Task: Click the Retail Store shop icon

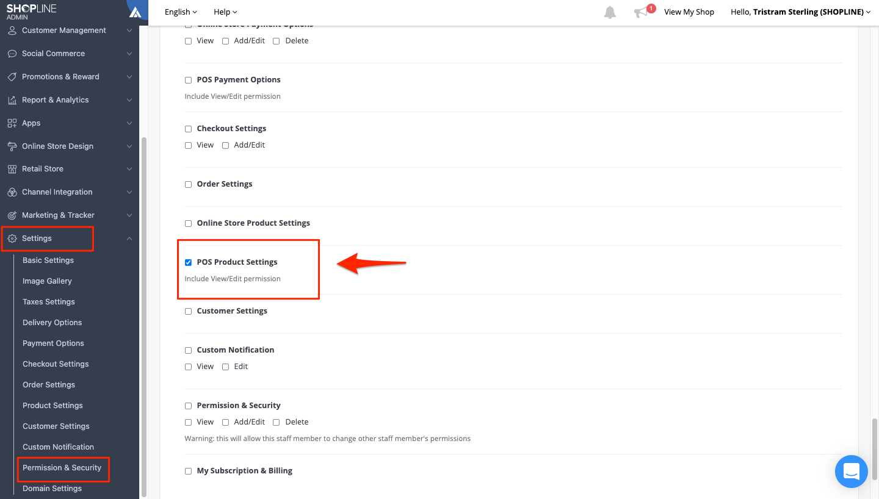Action: coord(12,169)
